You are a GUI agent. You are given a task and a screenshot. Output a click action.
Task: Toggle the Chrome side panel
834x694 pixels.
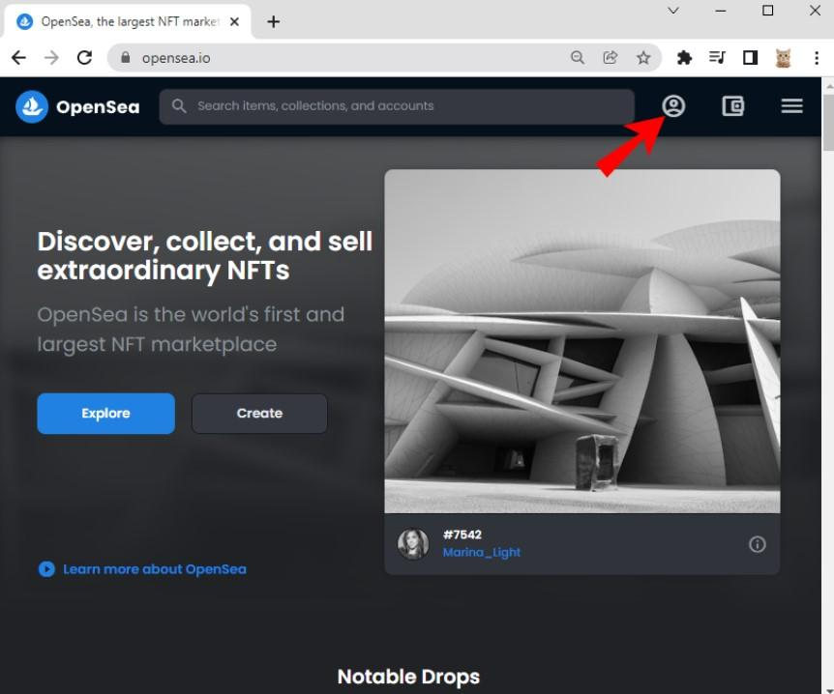[751, 57]
